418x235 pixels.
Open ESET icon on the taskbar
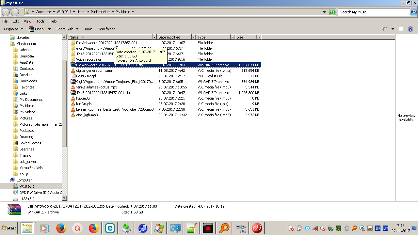tap(110, 228)
